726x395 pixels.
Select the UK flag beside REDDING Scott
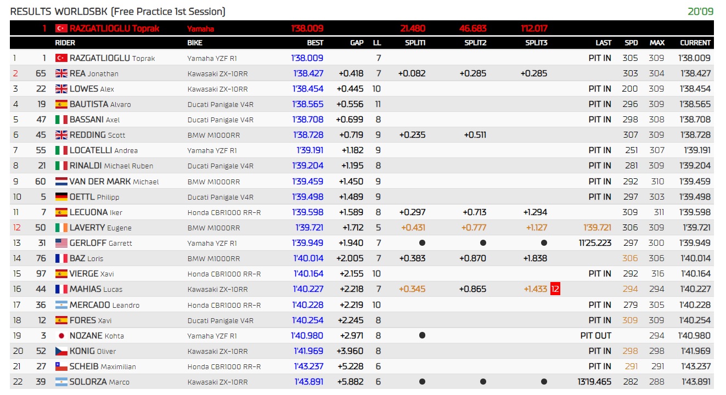point(61,135)
